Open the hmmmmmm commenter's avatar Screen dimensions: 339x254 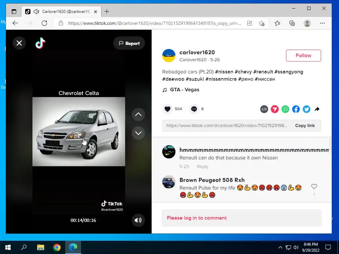coord(169,152)
